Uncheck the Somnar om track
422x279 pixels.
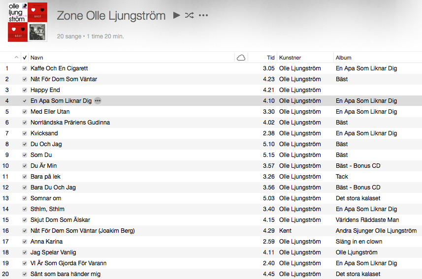(25, 198)
